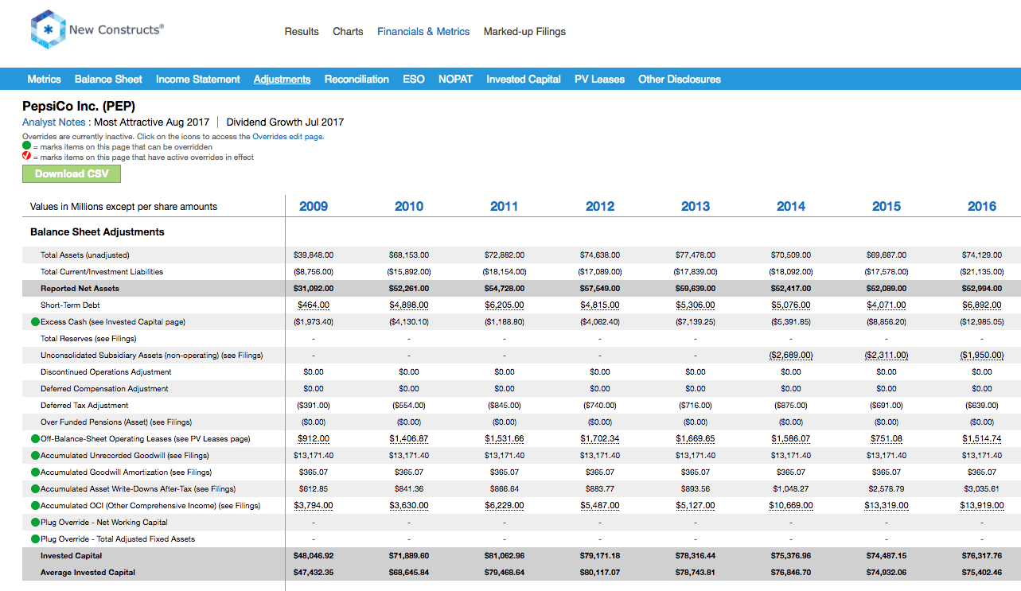Select the Most Attractive Aug 2017 note
Image resolution: width=1021 pixels, height=591 pixels.
tap(151, 122)
